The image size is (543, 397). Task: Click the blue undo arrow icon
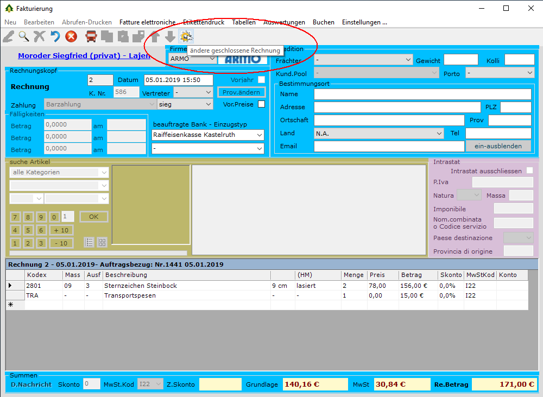(x=55, y=36)
